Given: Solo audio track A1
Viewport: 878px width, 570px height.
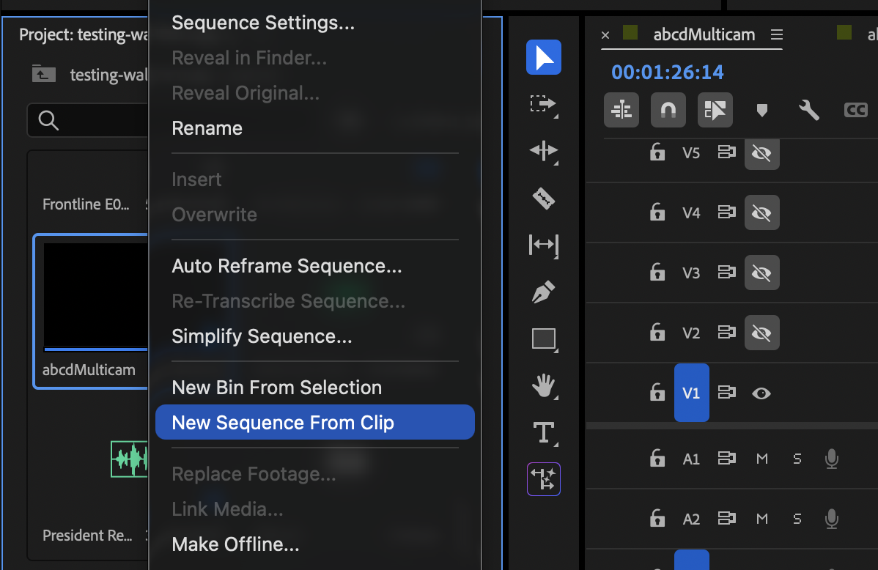Looking at the screenshot, I should tap(797, 459).
